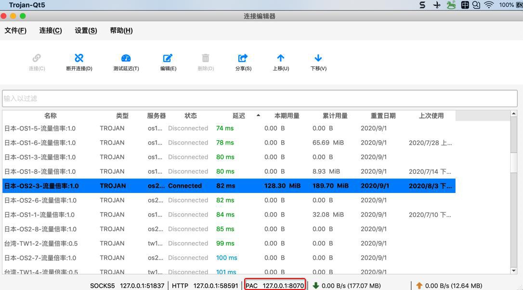Click the 类型 column header
The height and width of the screenshot is (290, 523).
(x=122, y=116)
